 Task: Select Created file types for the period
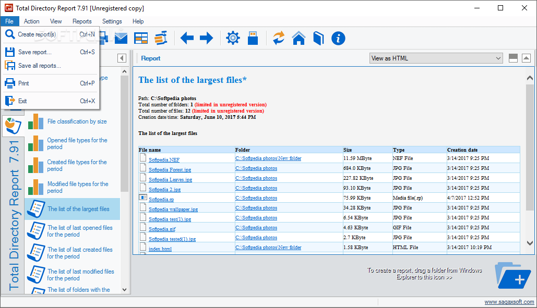point(72,165)
